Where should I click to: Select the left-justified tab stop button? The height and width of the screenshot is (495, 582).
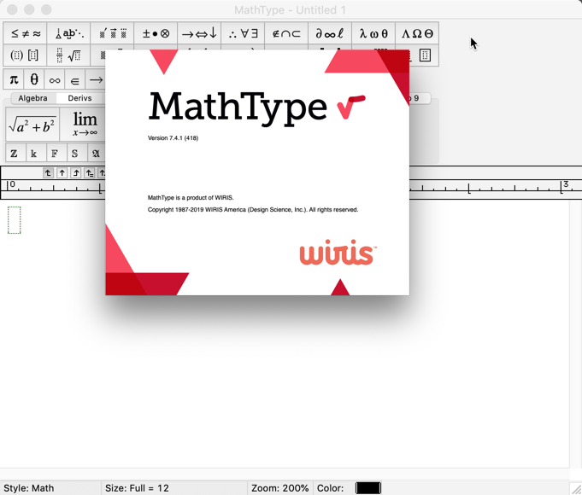pyautogui.click(x=48, y=172)
